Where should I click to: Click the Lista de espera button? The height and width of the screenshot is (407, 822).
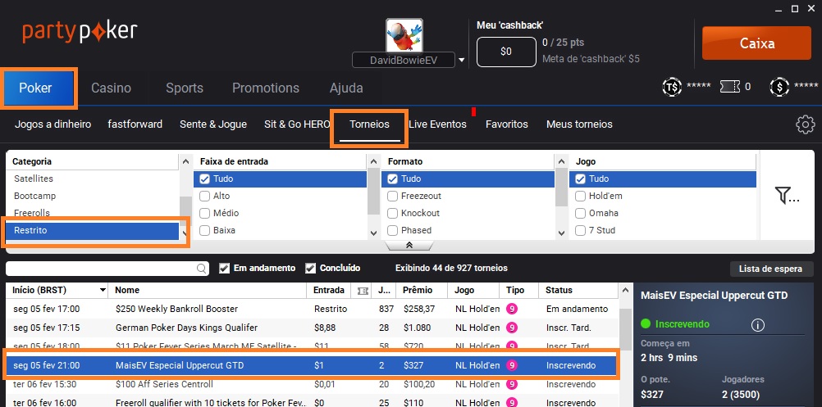[770, 269]
